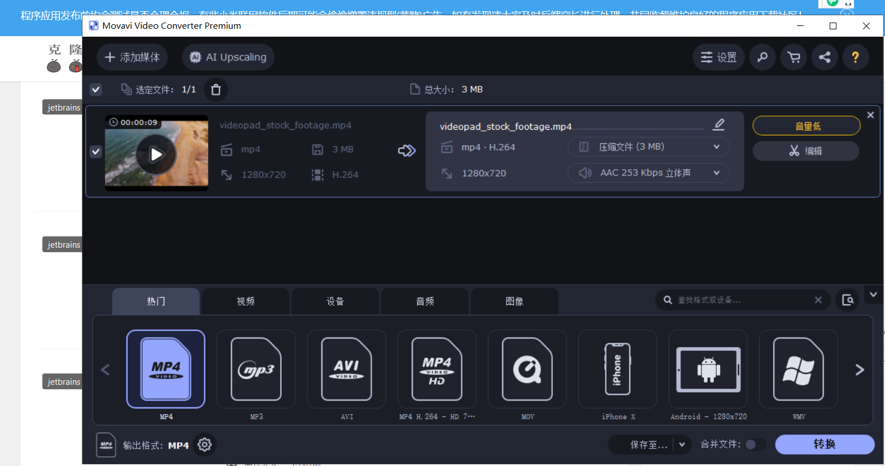Toggle the 合并文件 merge files switch
The image size is (885, 466).
pos(755,445)
